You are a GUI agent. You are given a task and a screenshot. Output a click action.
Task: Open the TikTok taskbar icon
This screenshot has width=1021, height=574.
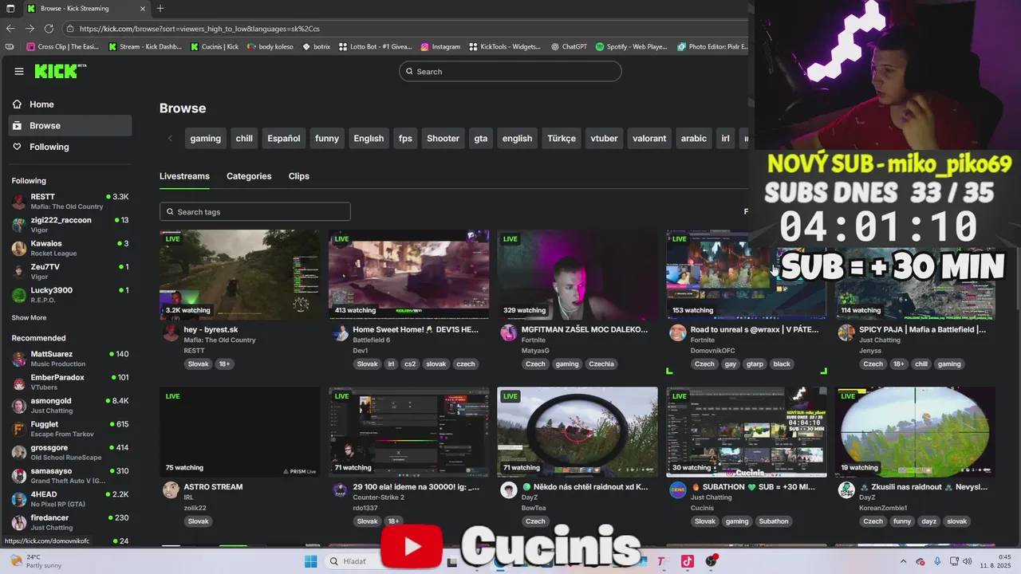pyautogui.click(x=687, y=561)
